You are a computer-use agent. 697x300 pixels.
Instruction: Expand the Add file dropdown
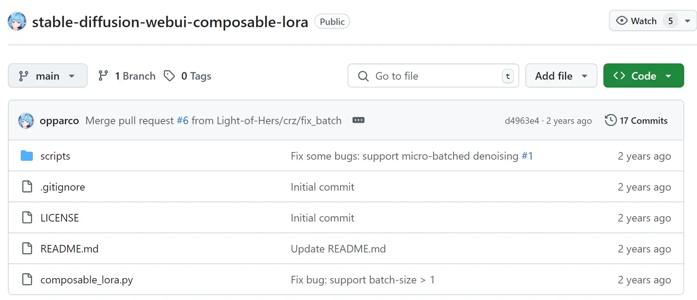tap(561, 76)
